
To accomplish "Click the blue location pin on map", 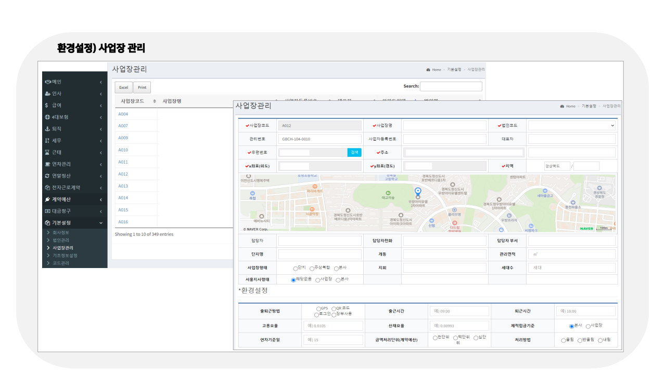I will [x=417, y=191].
